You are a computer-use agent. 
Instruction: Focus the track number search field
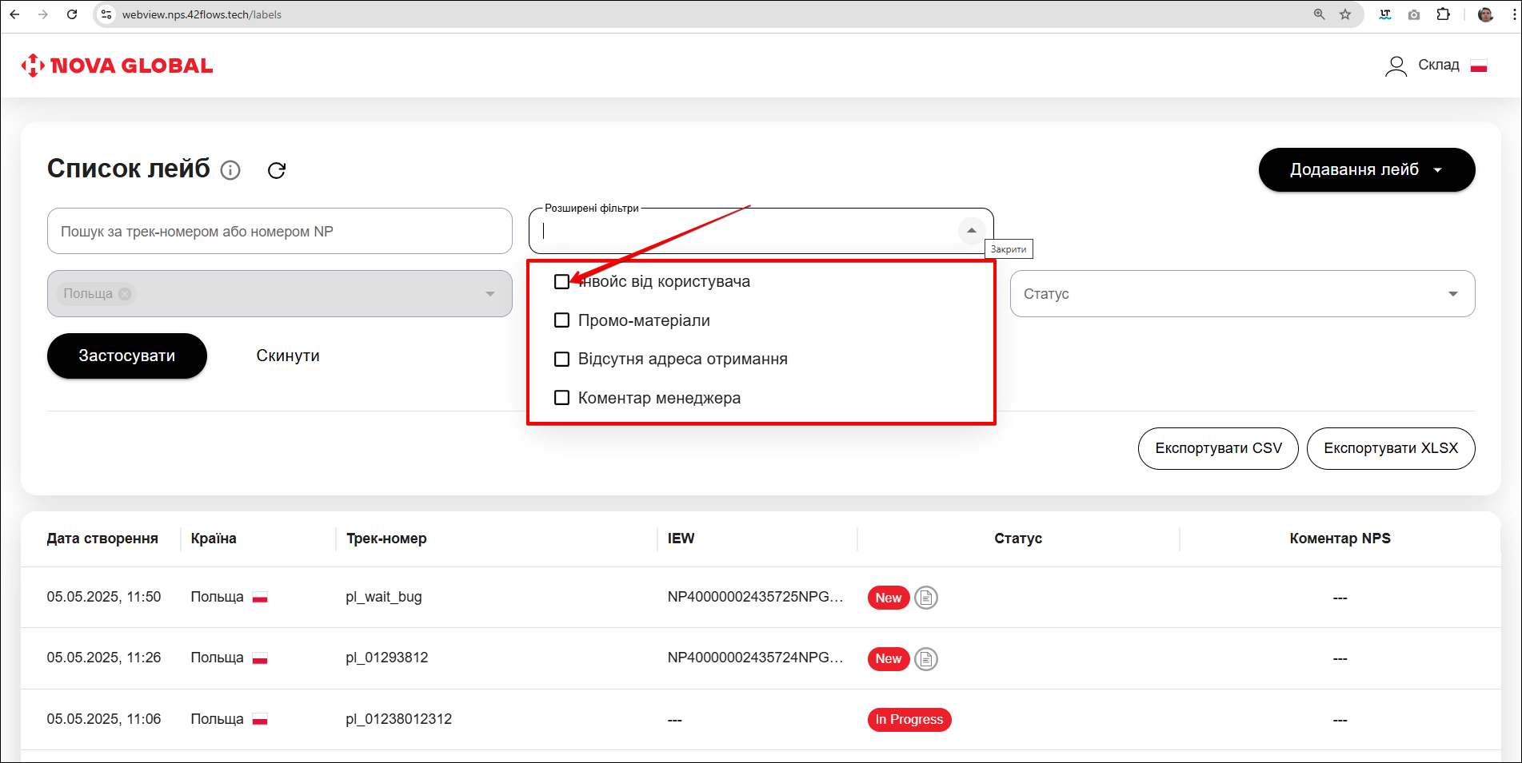coord(279,232)
